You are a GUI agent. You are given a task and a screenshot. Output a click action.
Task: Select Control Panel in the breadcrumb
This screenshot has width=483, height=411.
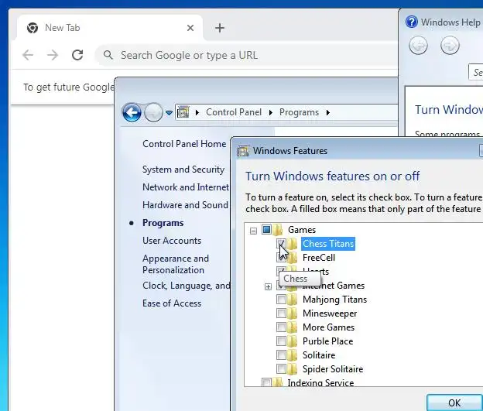pyautogui.click(x=234, y=112)
